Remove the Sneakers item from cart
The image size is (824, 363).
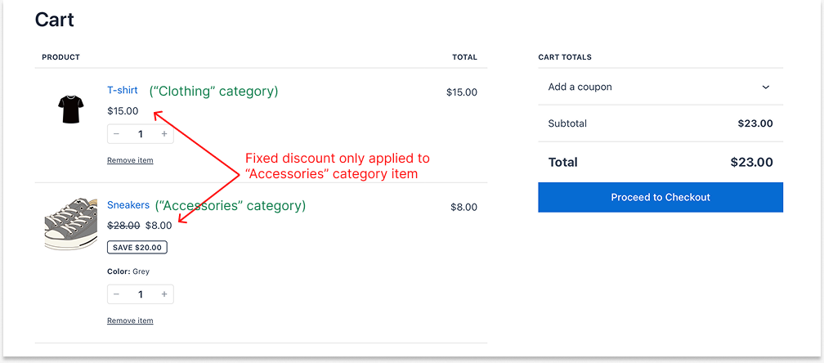tap(130, 320)
